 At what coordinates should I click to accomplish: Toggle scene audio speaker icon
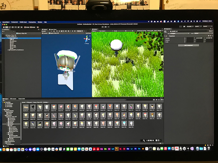[59, 31]
